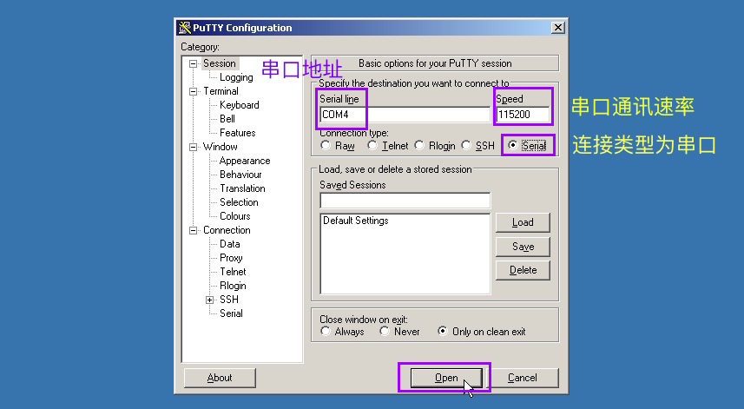Select Window category

[221, 147]
